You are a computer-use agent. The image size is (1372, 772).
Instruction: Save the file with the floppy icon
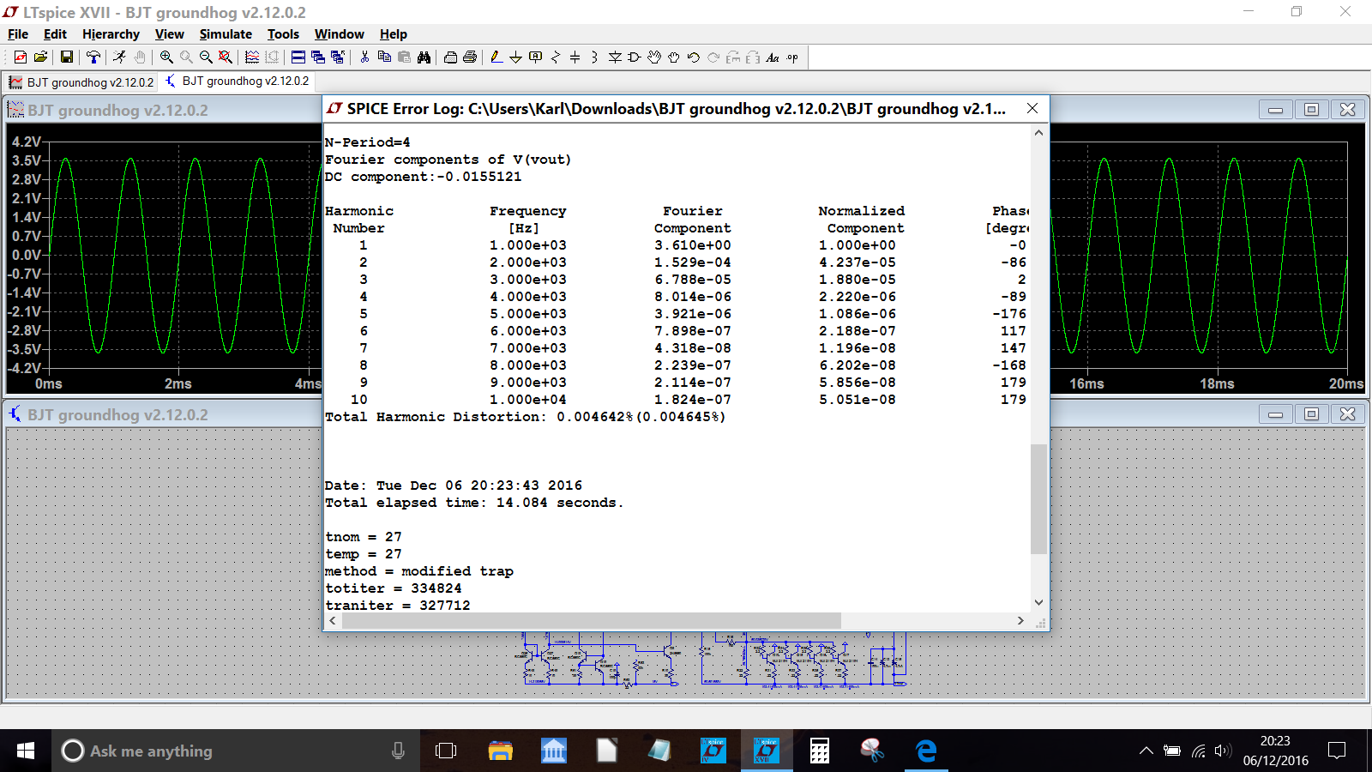tap(66, 57)
